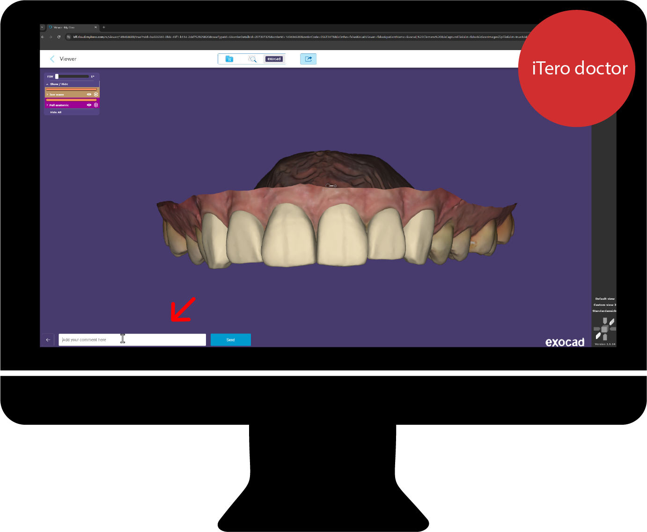Adjust the Full anatomic transparency slider
This screenshot has height=532, width=647.
(71, 100)
